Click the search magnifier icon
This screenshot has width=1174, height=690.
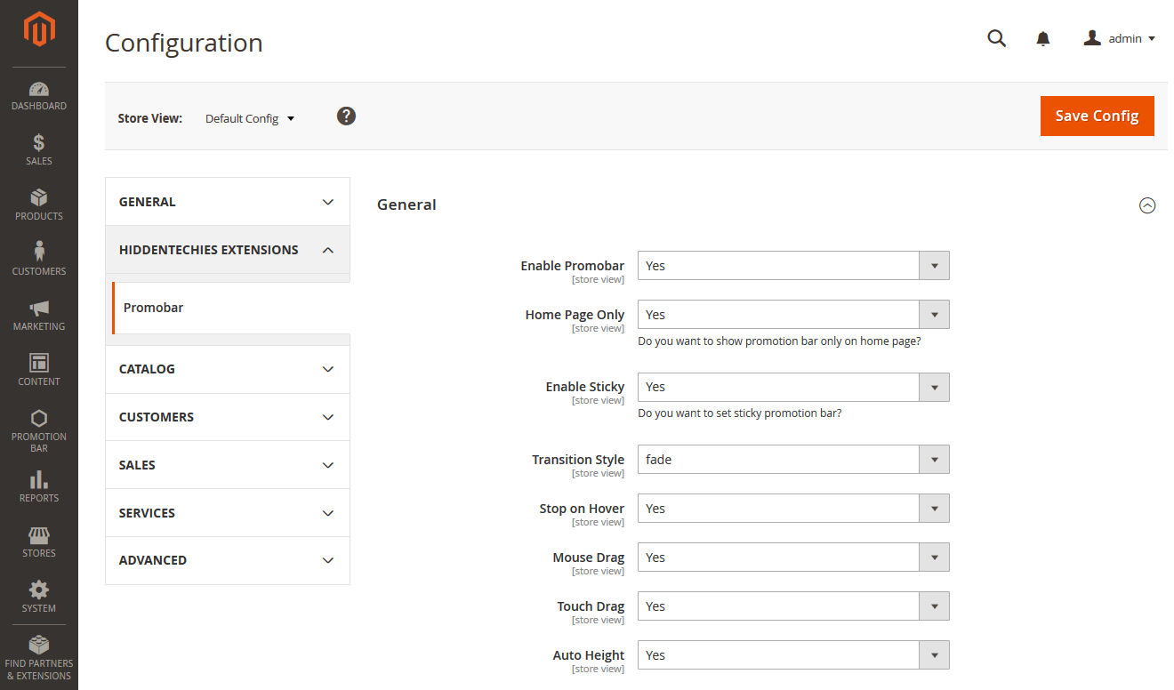coord(997,38)
